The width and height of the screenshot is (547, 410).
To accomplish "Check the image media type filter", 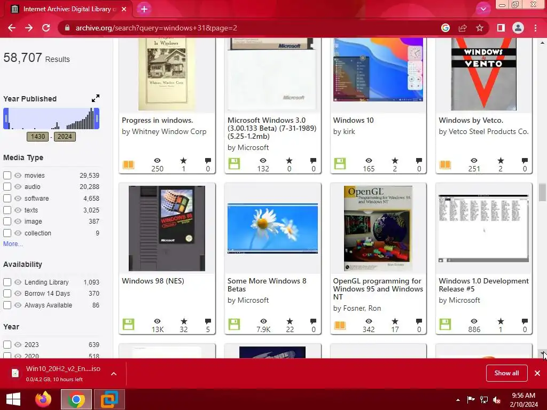I will pos(7,221).
